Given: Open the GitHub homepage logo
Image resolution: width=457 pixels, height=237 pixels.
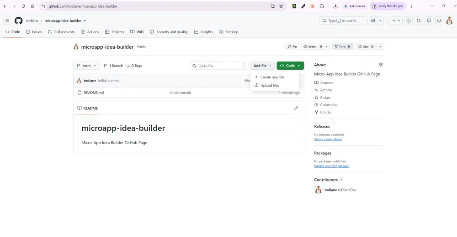Looking at the screenshot, I should point(18,21).
